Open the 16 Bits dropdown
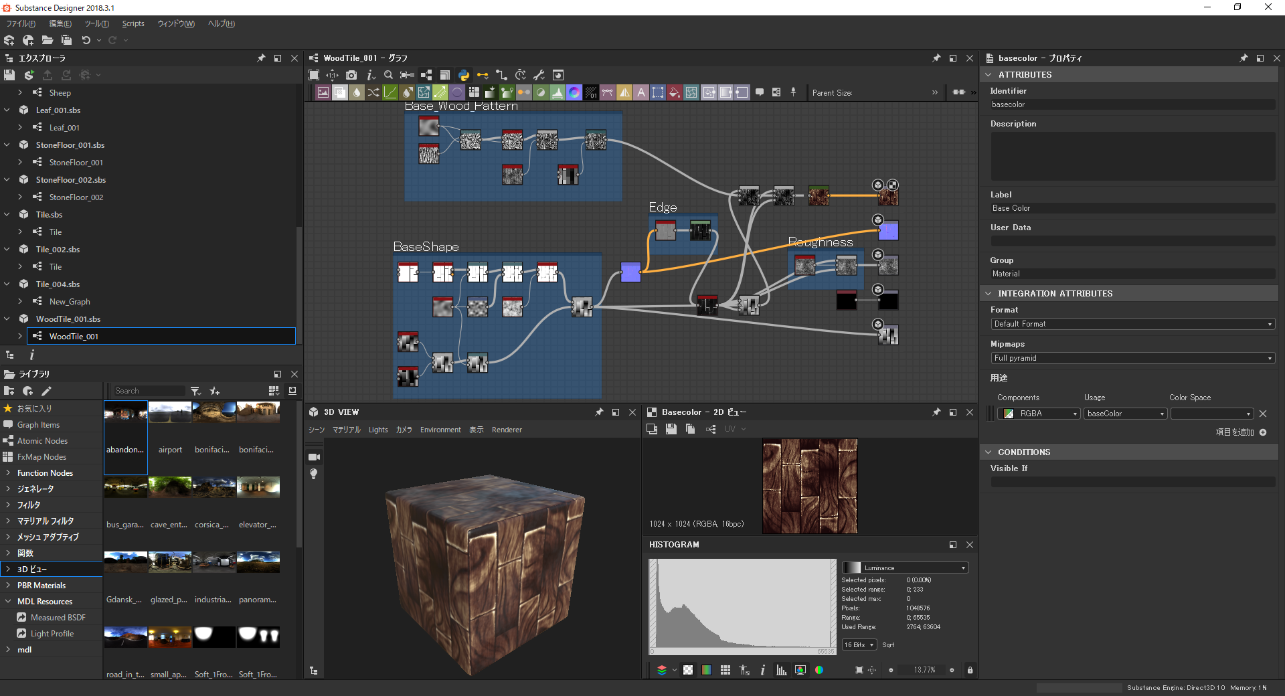1285x696 pixels. [859, 645]
